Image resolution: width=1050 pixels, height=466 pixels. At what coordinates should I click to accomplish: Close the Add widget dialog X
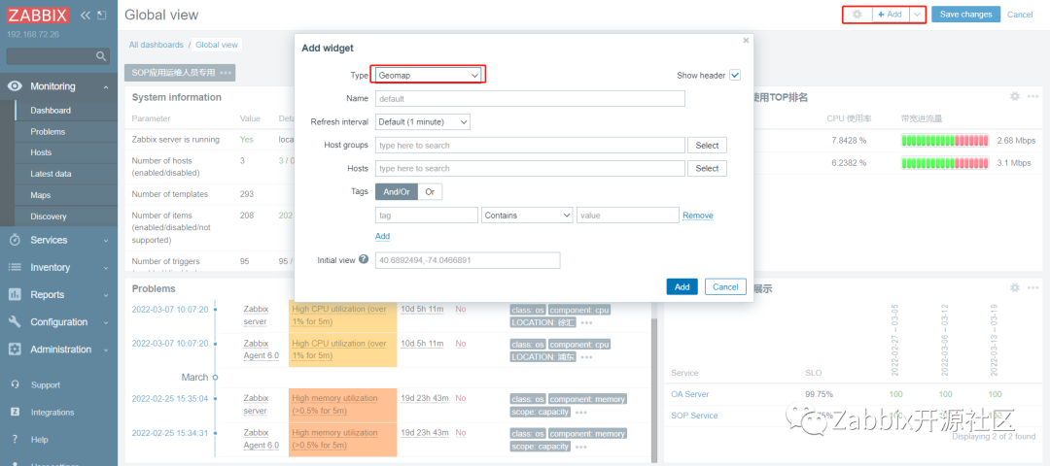[746, 41]
